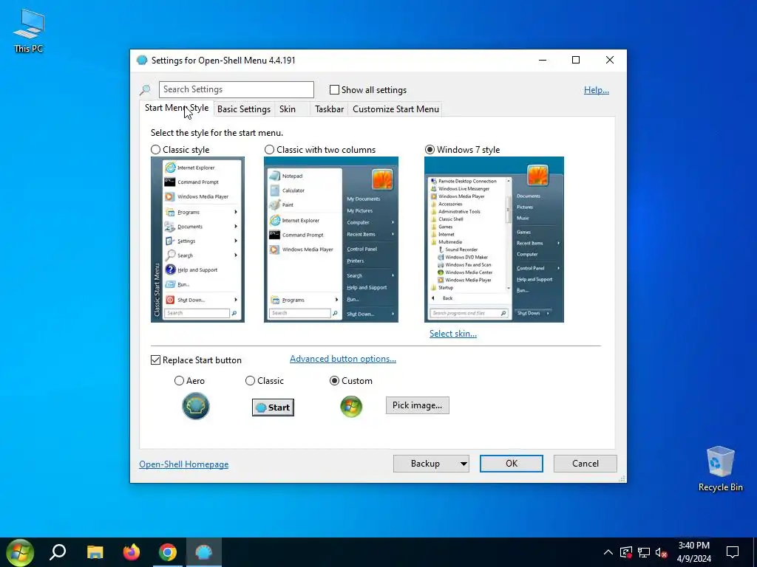Click the network status tray icon
The width and height of the screenshot is (757, 567).
(644, 552)
